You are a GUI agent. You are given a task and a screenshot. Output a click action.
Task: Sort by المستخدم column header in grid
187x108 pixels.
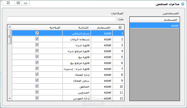[102, 27]
